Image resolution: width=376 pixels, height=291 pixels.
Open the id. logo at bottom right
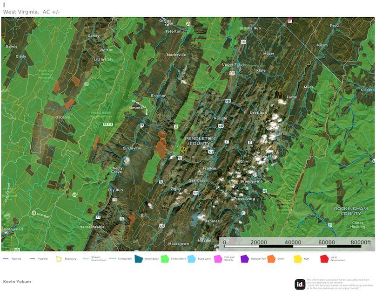[x=300, y=284]
